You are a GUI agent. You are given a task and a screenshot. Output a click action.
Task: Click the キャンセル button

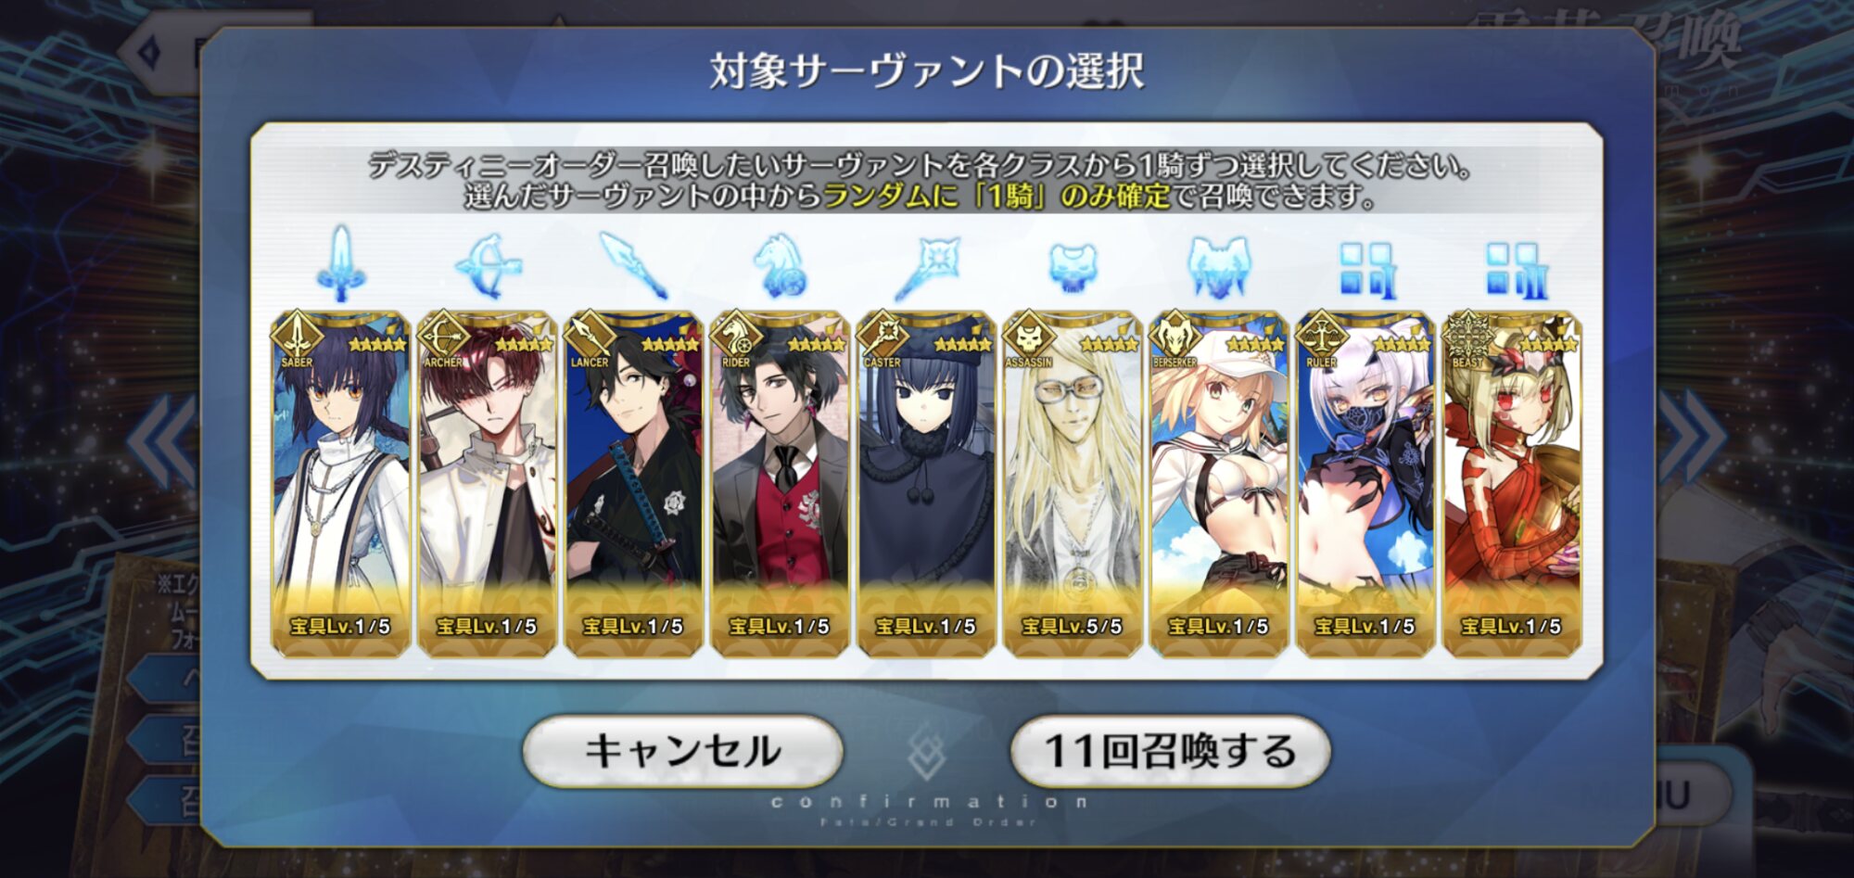pyautogui.click(x=683, y=751)
